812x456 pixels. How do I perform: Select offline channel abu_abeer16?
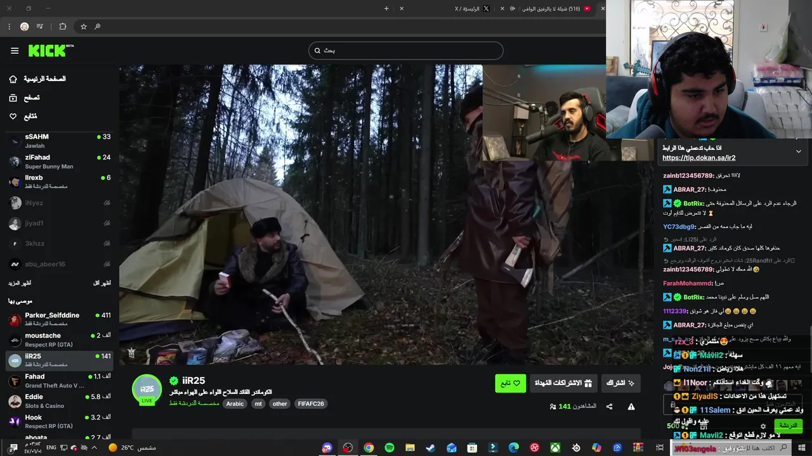60,263
